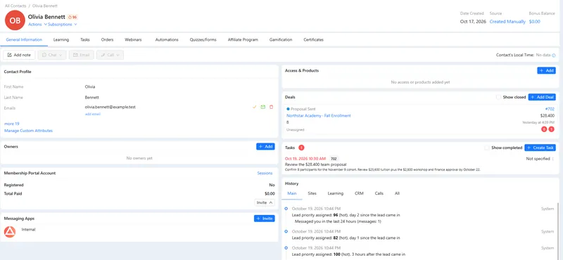This screenshot has height=260, width=563.
Task: Click the 702 tag on the task
Action: pyautogui.click(x=334, y=159)
